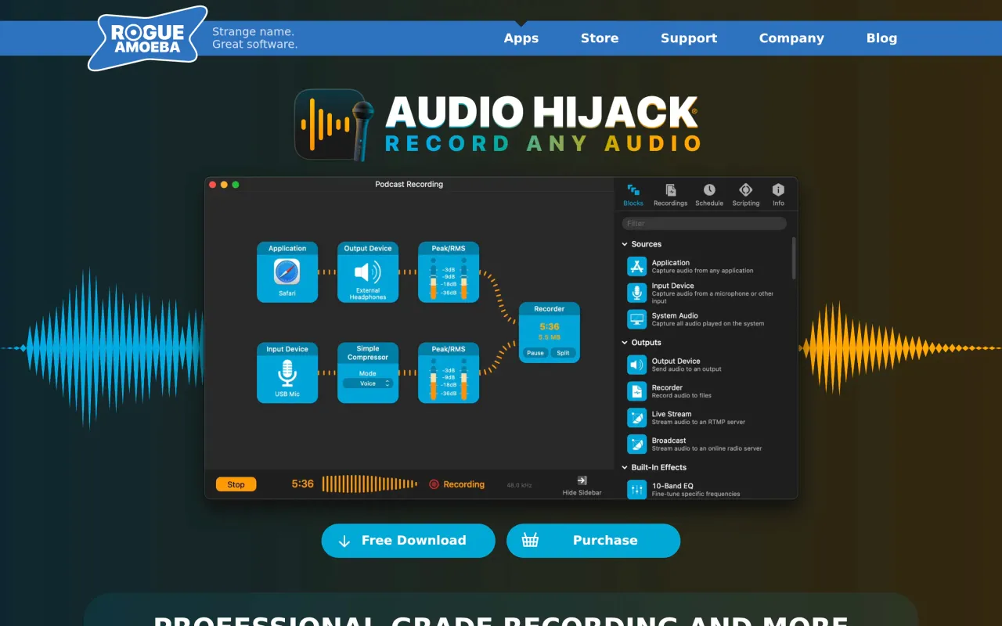Open the Company menu
The image size is (1002, 626).
[791, 38]
